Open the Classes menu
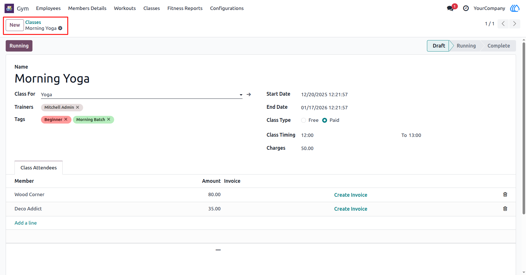This screenshot has width=526, height=275. click(152, 8)
